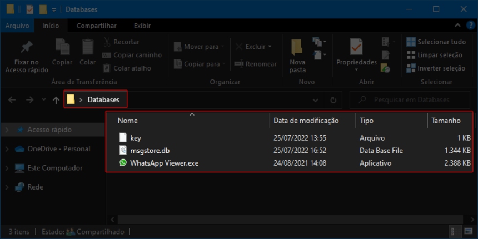Open Novo item icon dropdown
The height and width of the screenshot is (239, 478).
pos(320,42)
